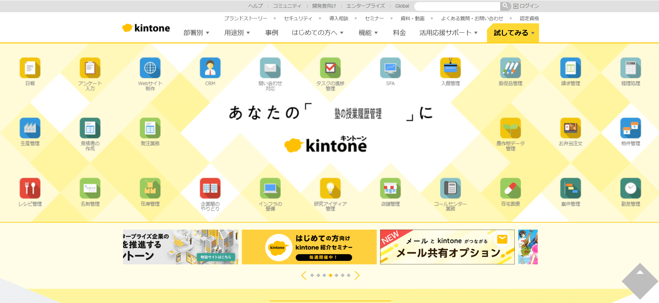Open the セミナー link
The height and width of the screenshot is (303, 659).
click(x=374, y=18)
